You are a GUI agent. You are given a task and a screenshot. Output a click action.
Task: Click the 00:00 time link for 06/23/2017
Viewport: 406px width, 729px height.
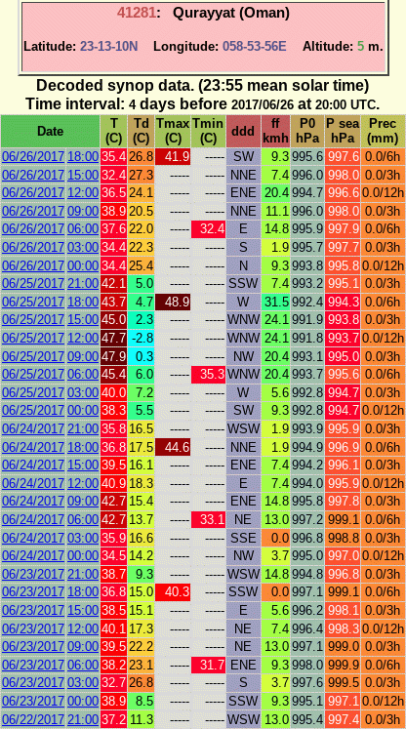pos(83,701)
